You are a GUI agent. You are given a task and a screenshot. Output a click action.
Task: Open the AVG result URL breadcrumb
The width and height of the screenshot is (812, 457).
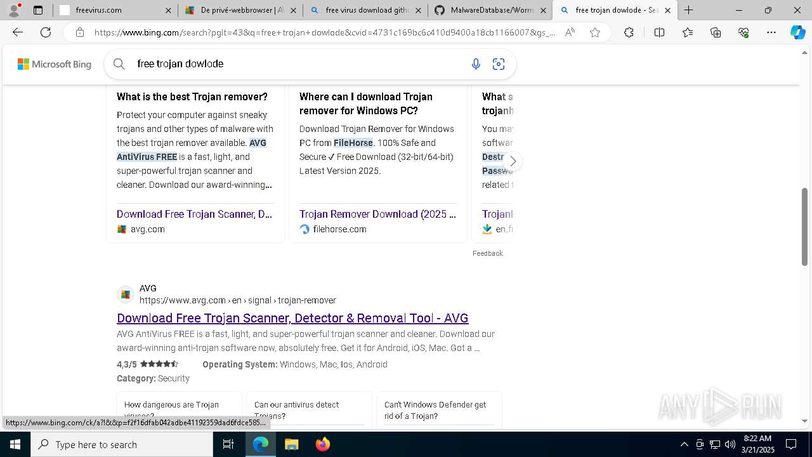238,300
